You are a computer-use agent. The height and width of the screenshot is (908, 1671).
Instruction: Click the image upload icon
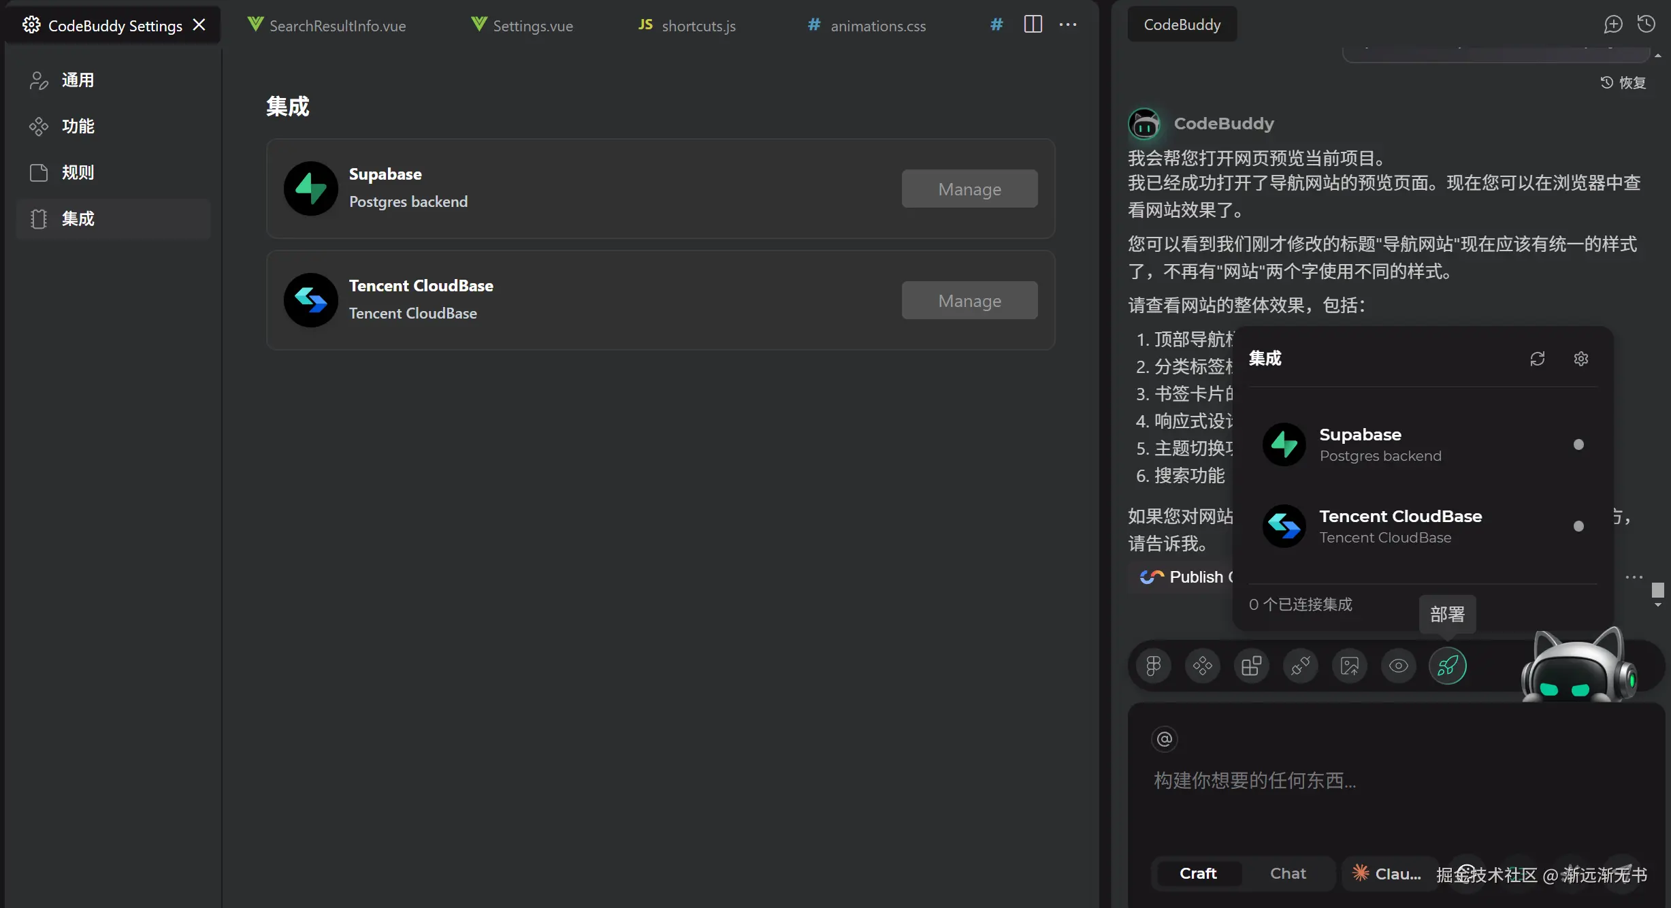pos(1349,666)
